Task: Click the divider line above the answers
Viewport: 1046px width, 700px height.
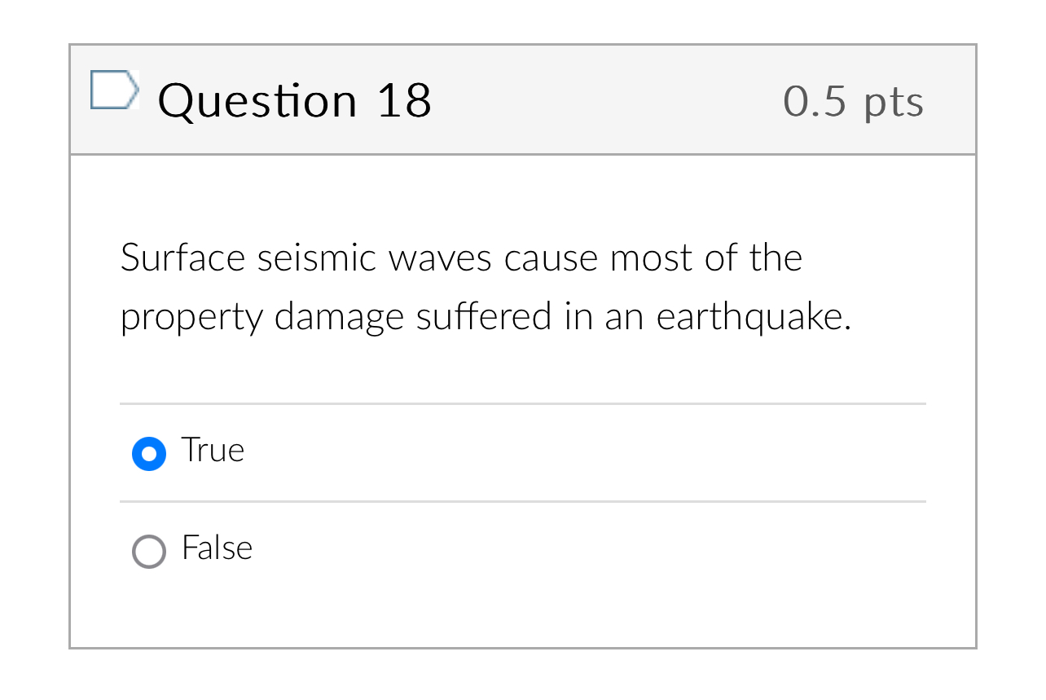Action: pos(521,403)
